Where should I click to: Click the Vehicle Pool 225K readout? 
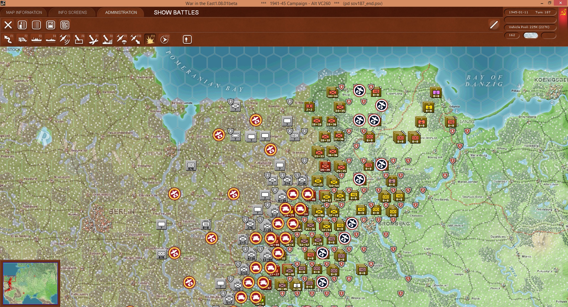530,27
